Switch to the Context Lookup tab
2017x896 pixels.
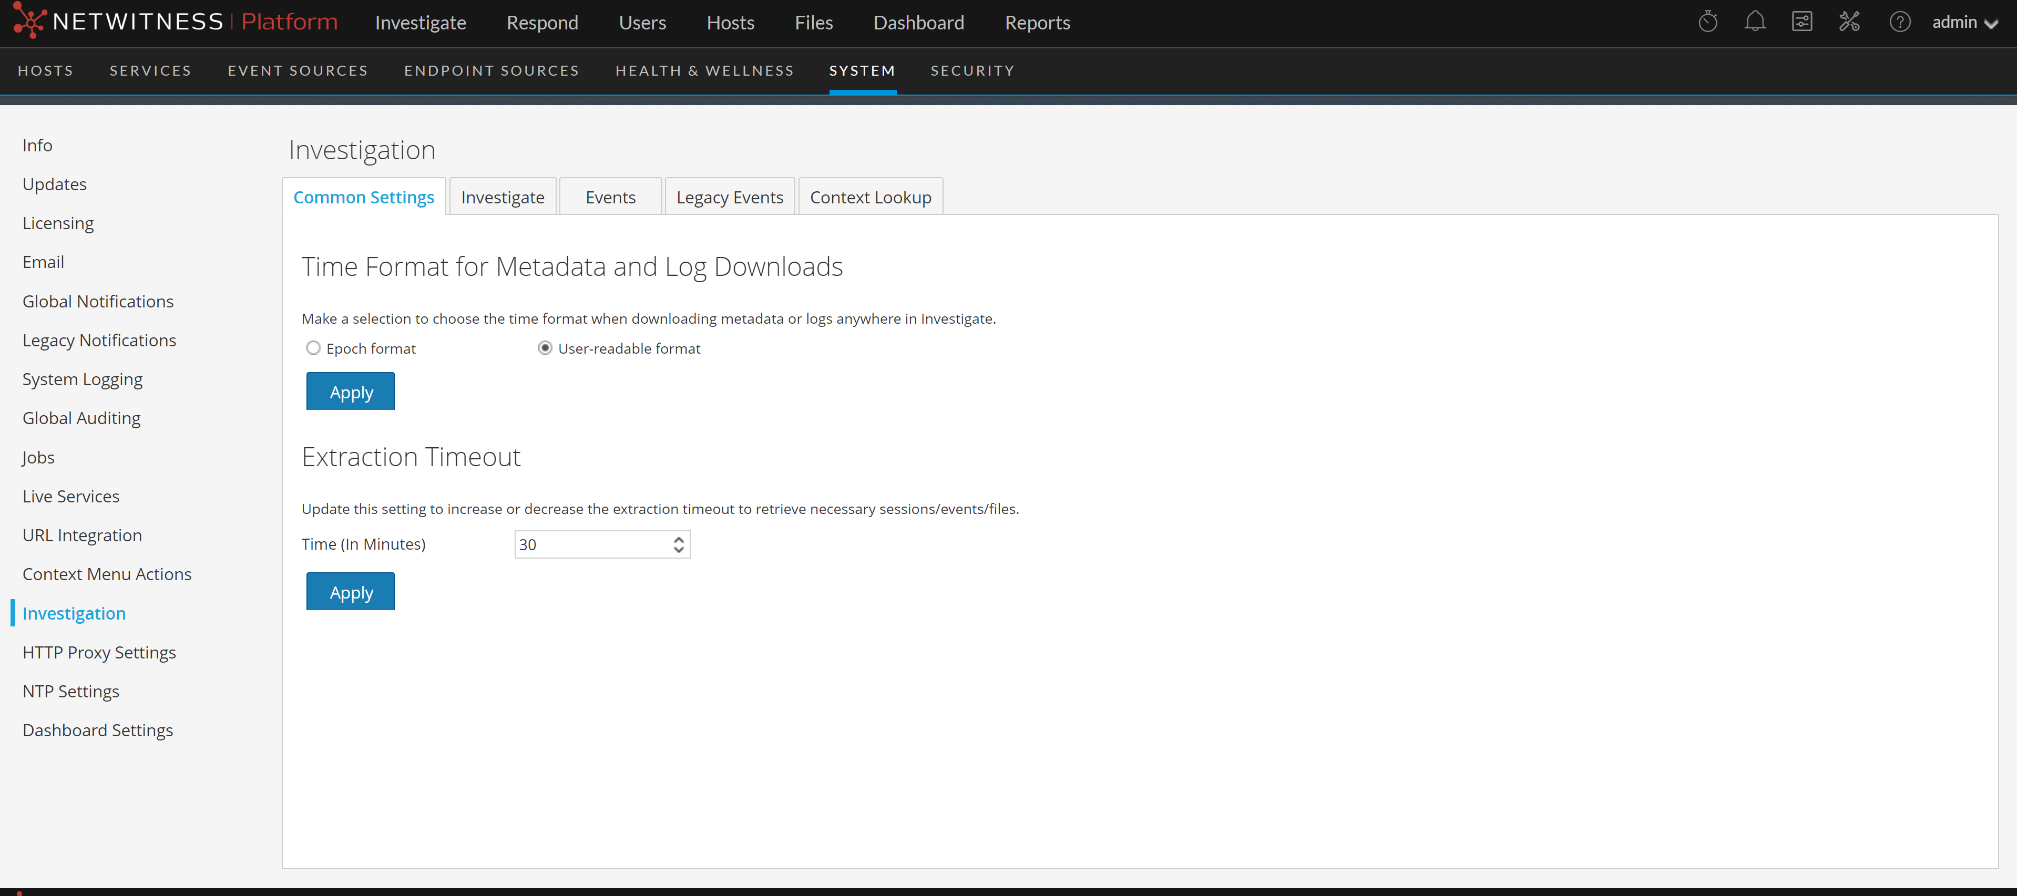tap(870, 197)
